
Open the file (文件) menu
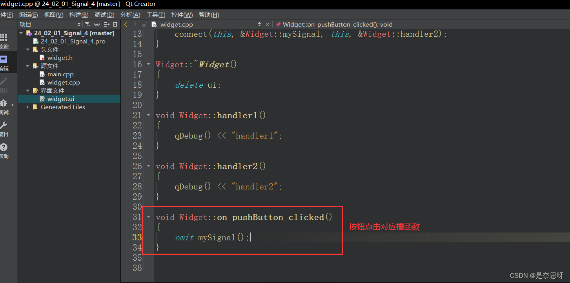pyautogui.click(x=6, y=15)
